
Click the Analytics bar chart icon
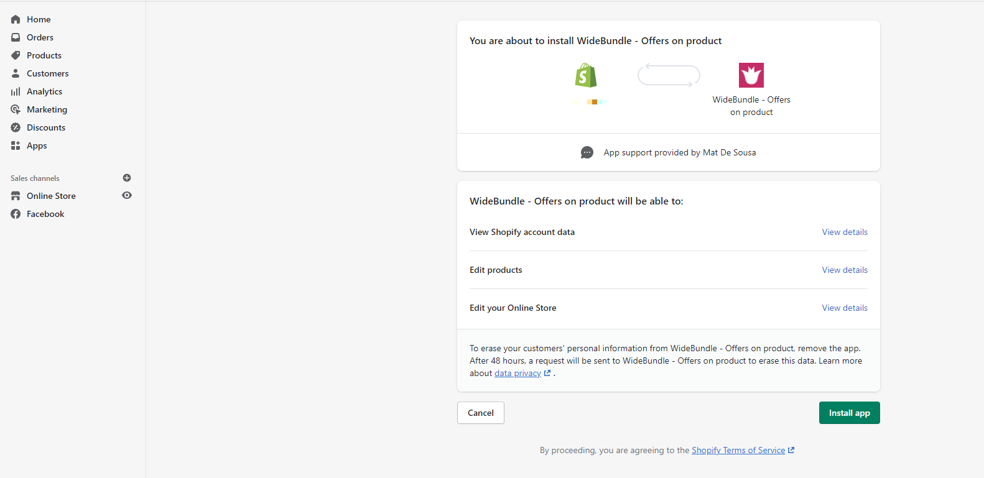[x=16, y=91]
